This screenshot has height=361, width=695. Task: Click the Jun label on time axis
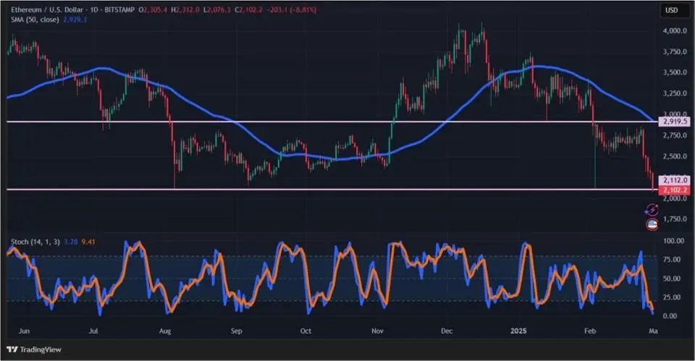(25, 331)
